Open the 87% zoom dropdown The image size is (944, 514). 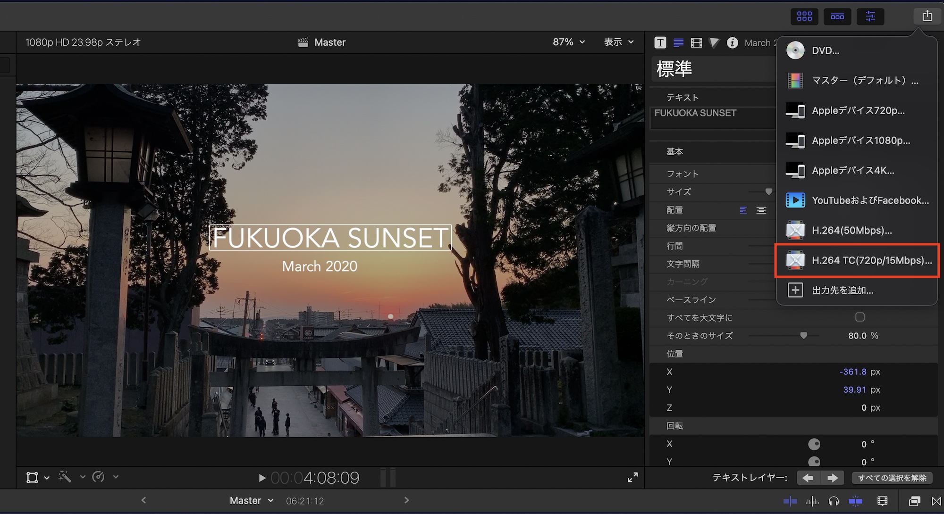click(569, 42)
